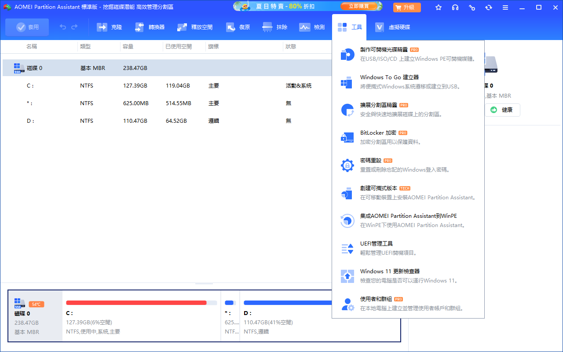Click the 已使用空間 column header

pos(179,46)
